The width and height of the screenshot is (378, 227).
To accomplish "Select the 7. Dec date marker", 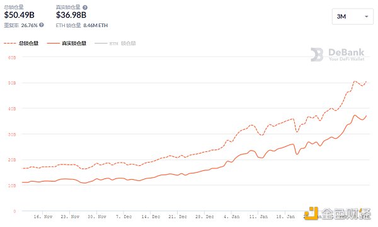I will pos(124,217).
